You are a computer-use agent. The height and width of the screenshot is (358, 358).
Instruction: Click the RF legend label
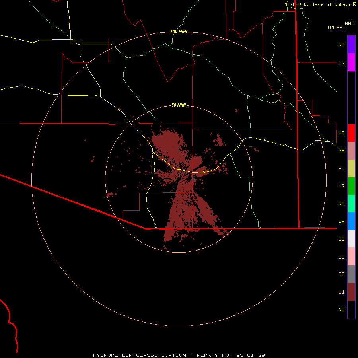pos(341,45)
